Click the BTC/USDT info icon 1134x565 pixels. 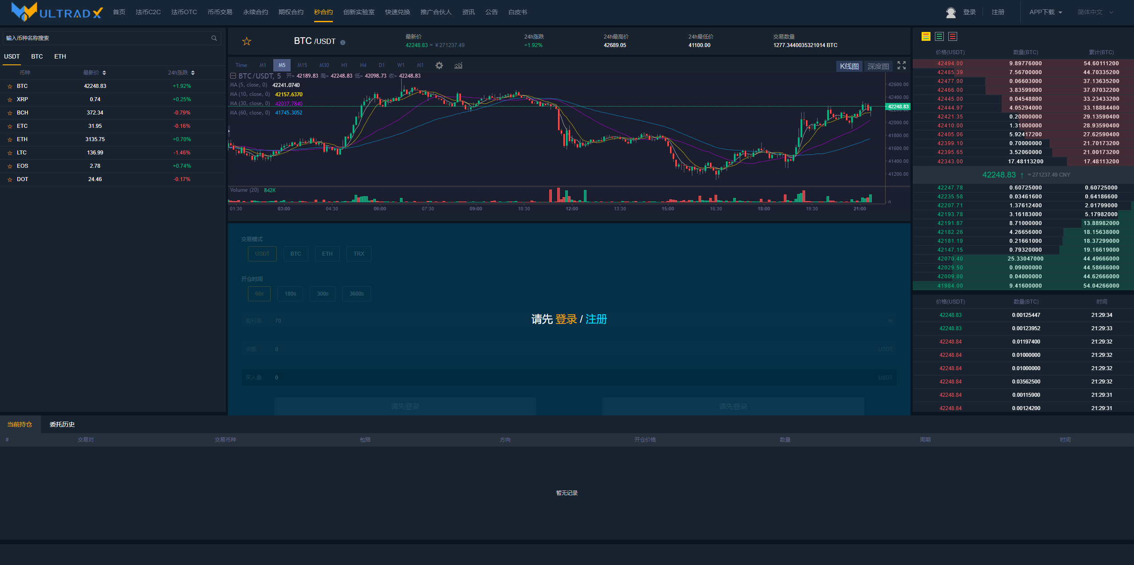tap(343, 43)
